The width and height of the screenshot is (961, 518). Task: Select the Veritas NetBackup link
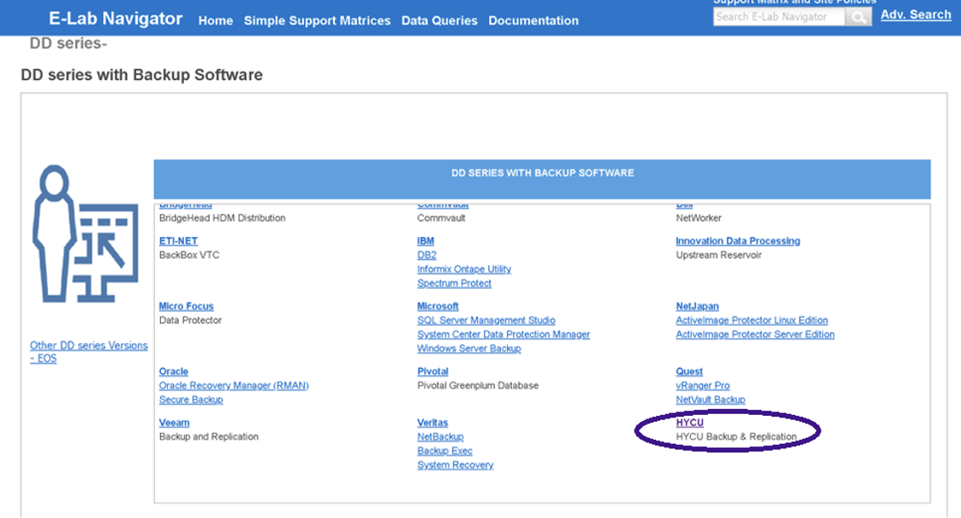click(440, 437)
